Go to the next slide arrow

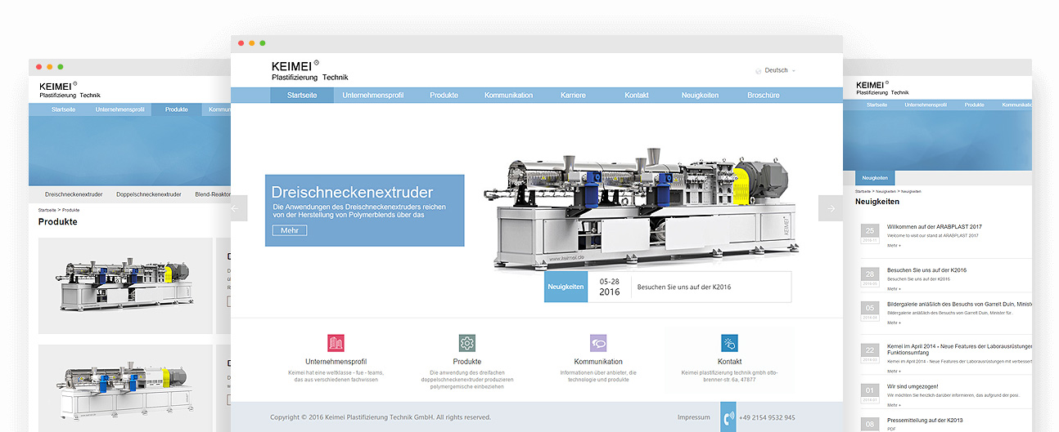point(831,208)
